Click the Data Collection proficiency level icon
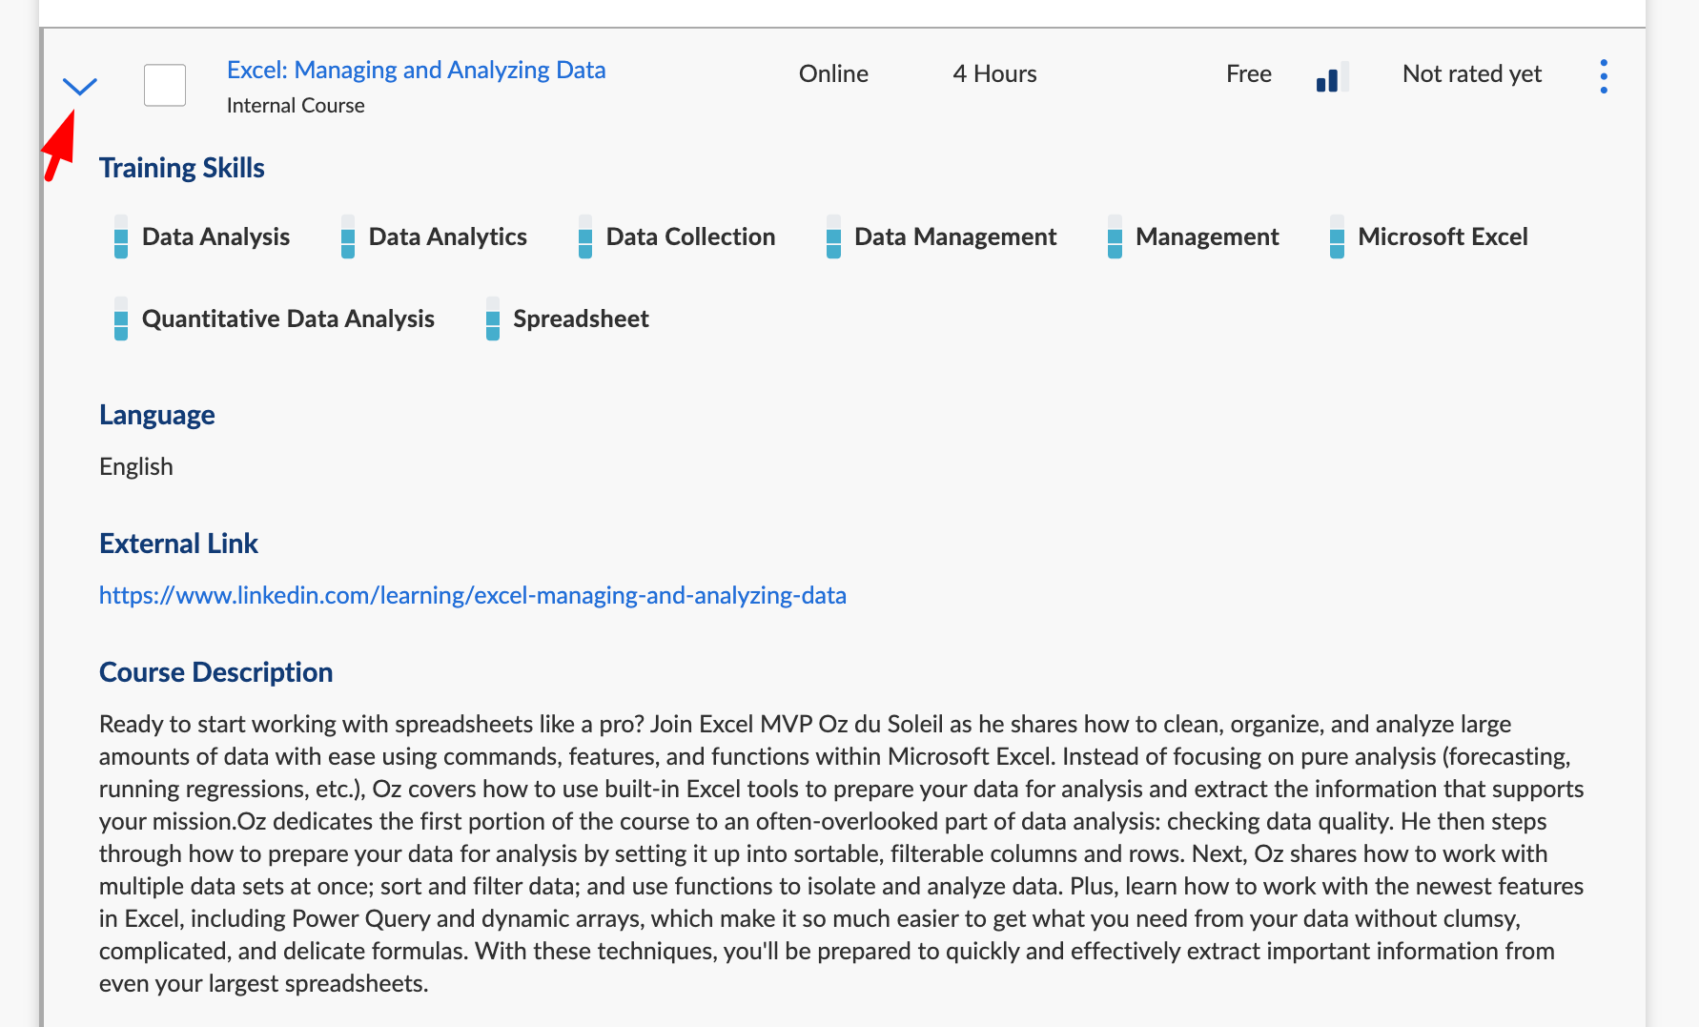 pos(585,236)
